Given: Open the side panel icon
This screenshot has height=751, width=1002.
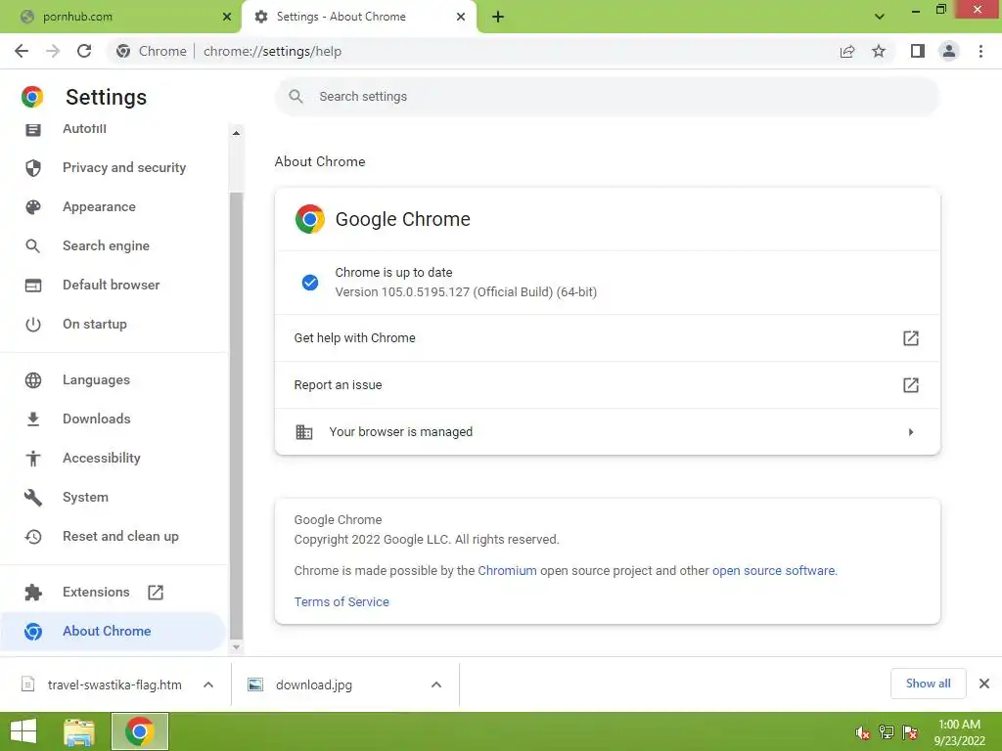Looking at the screenshot, I should pos(918,51).
